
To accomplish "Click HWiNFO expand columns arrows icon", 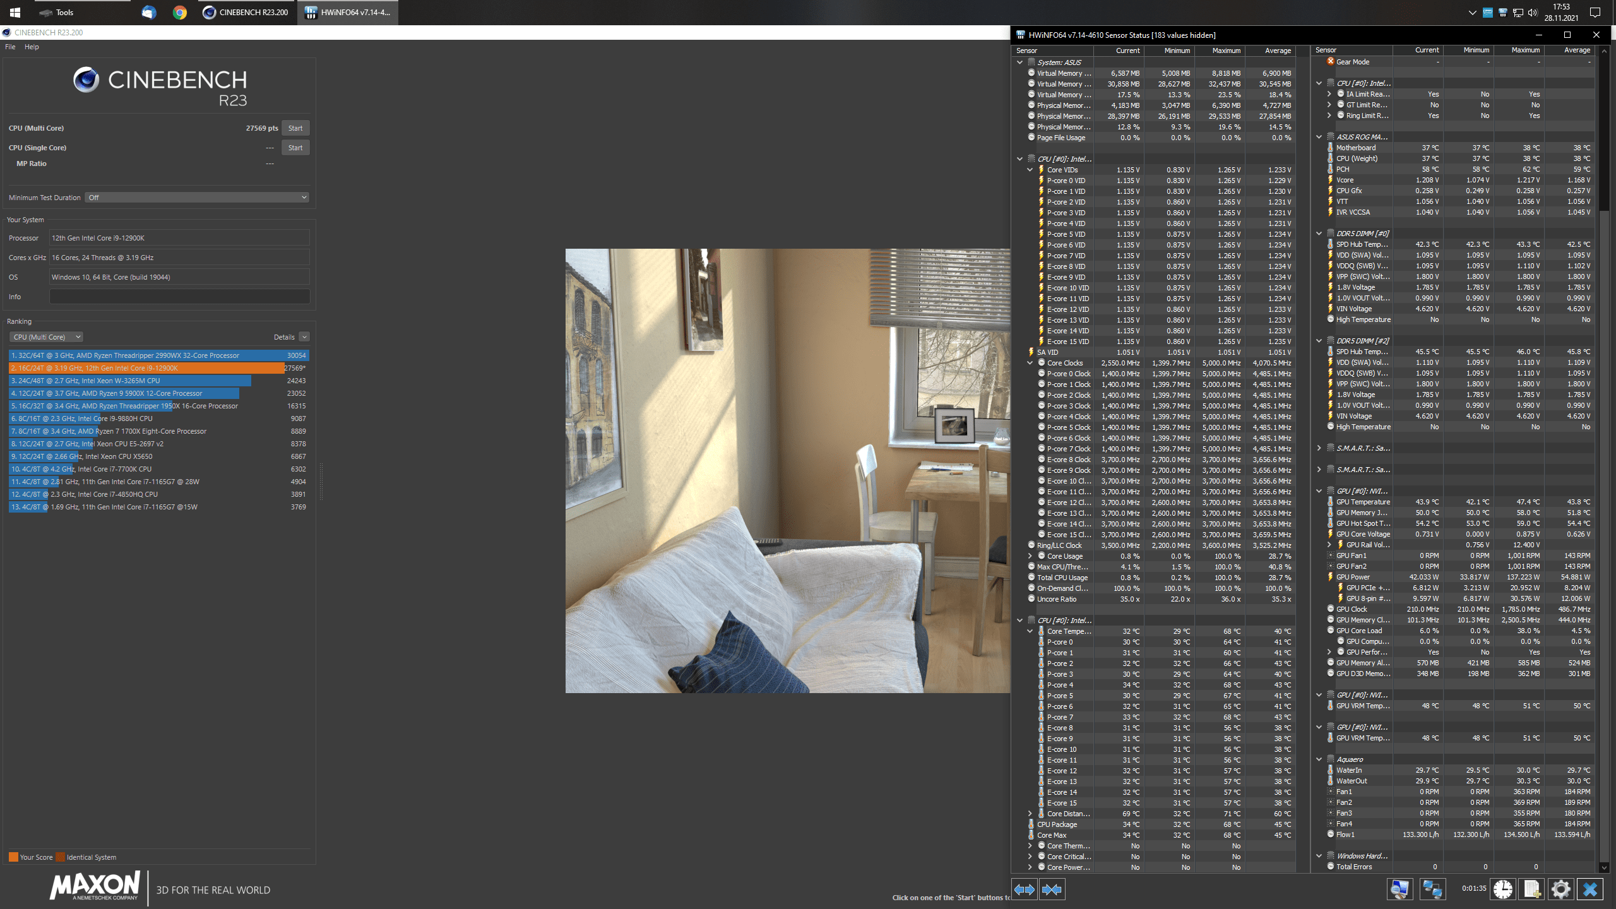I will click(x=1024, y=889).
